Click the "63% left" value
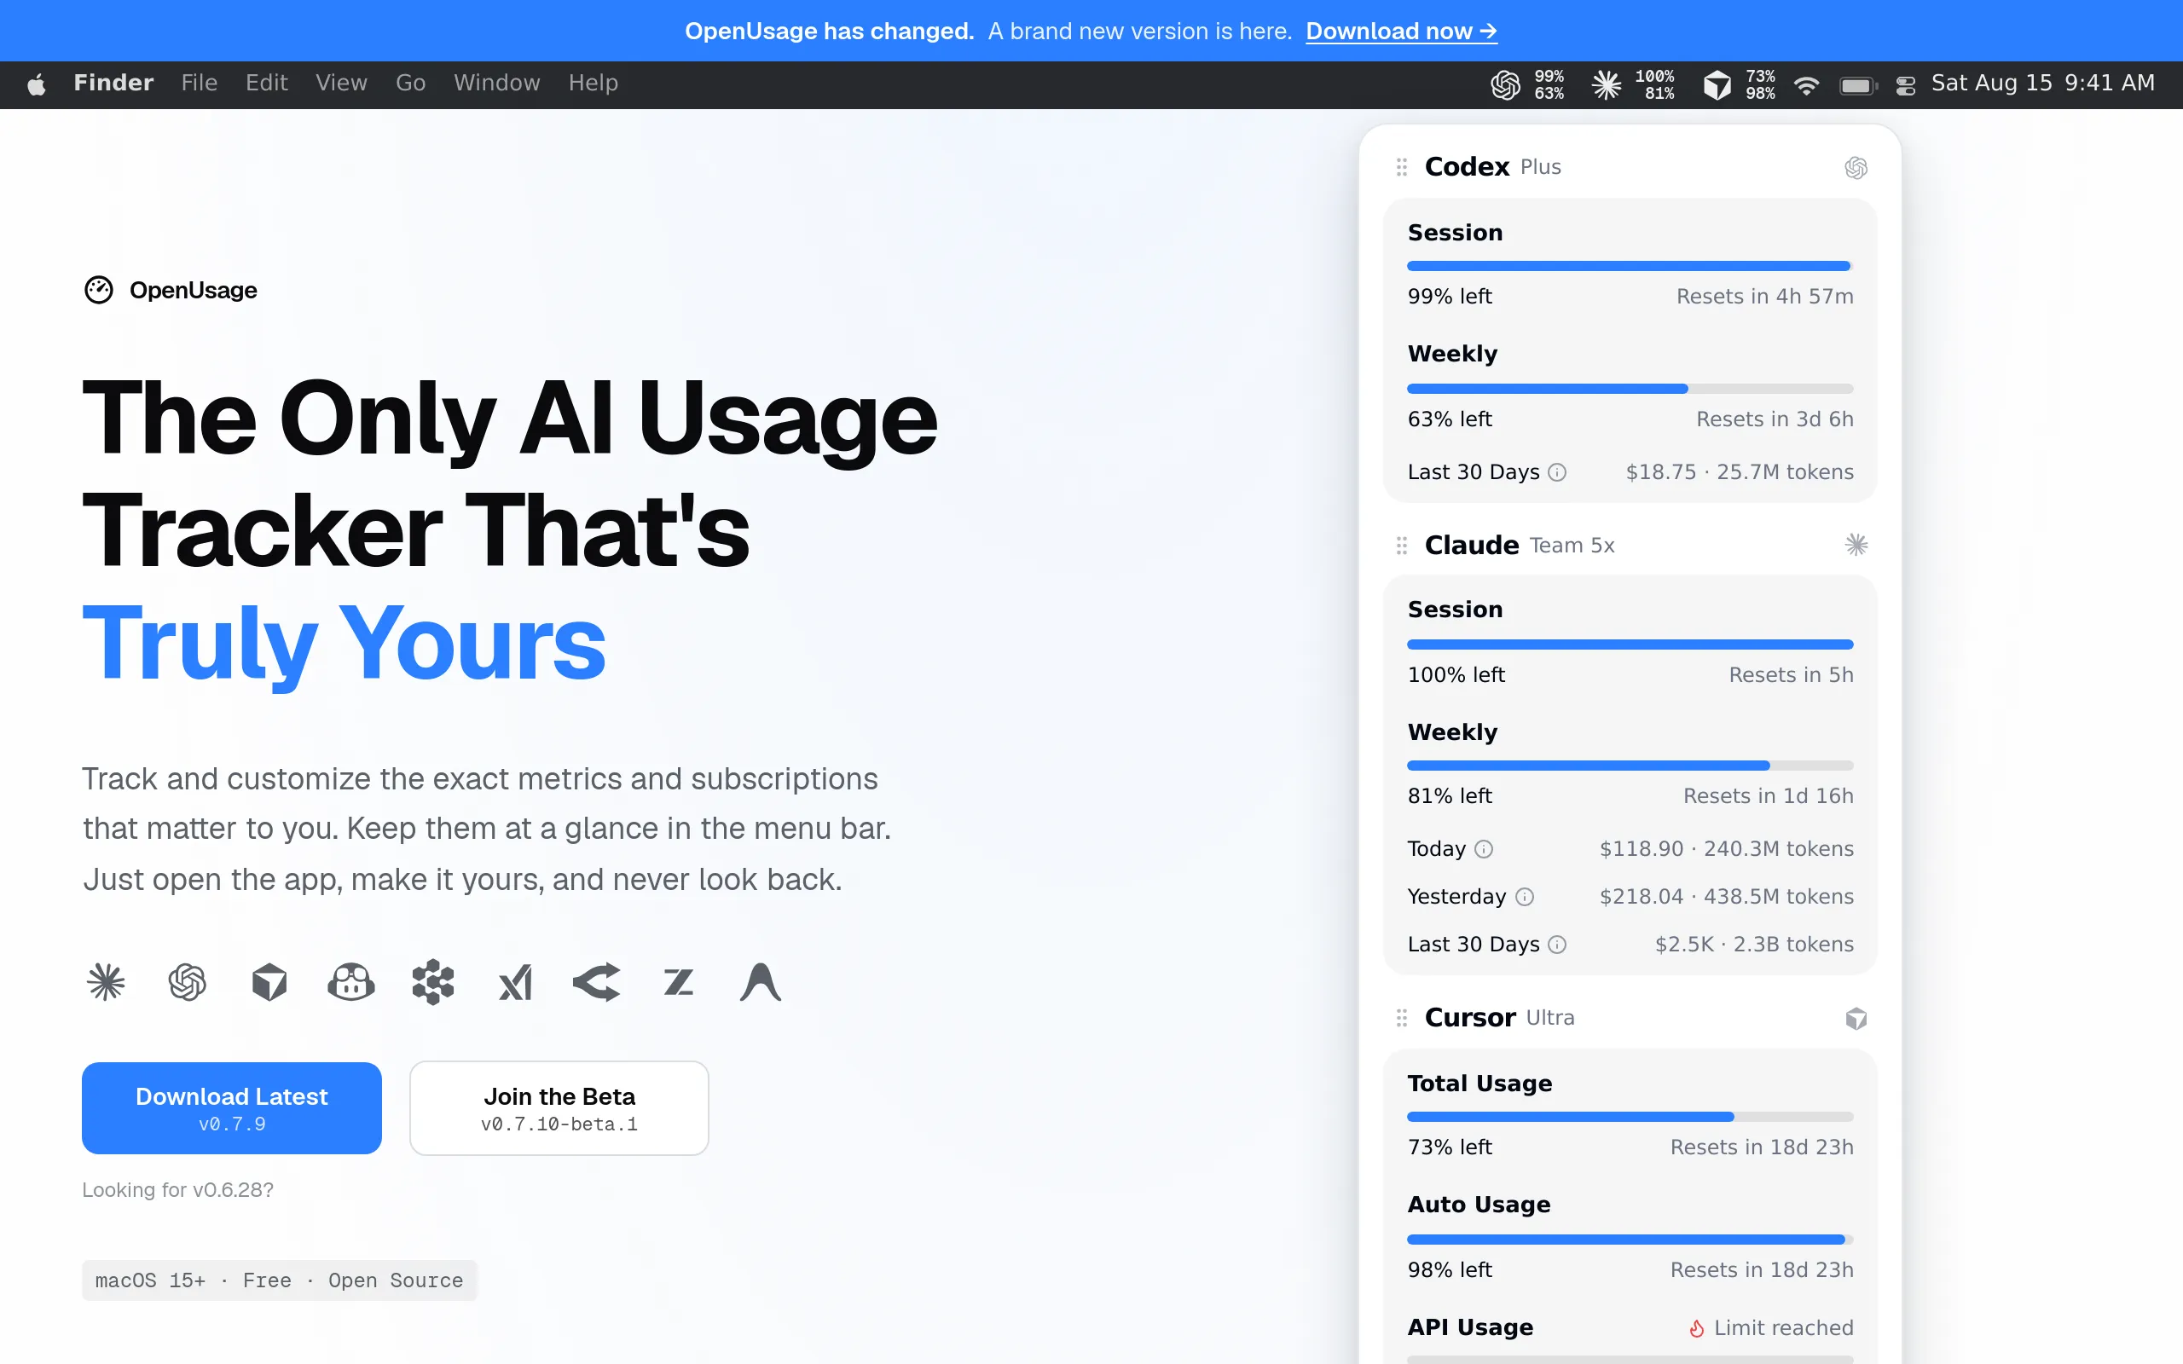This screenshot has width=2183, height=1364. coord(1450,419)
